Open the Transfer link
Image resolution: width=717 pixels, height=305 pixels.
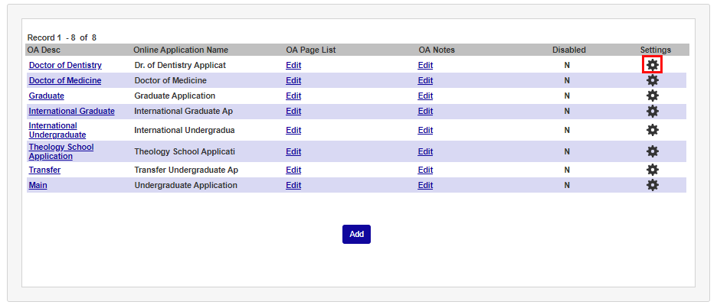44,170
